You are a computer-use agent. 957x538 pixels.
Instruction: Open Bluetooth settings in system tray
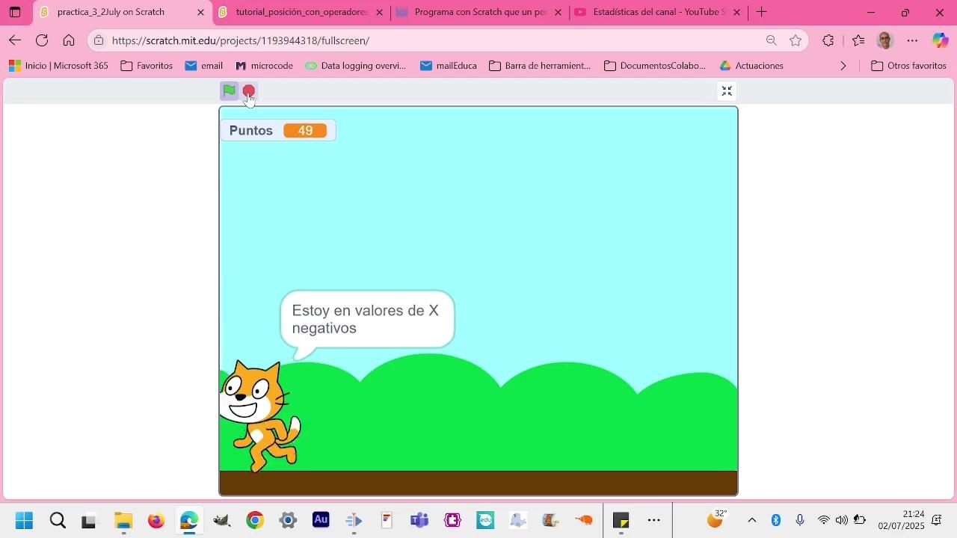[x=776, y=520]
